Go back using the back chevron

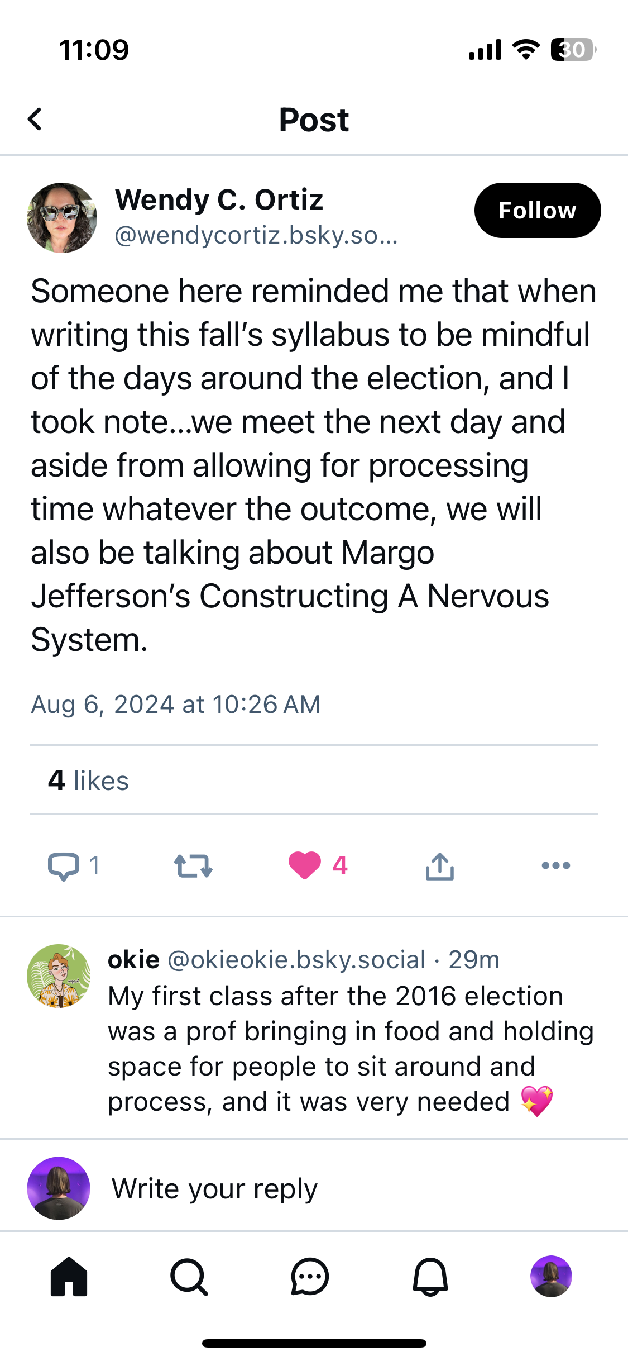pos(35,119)
